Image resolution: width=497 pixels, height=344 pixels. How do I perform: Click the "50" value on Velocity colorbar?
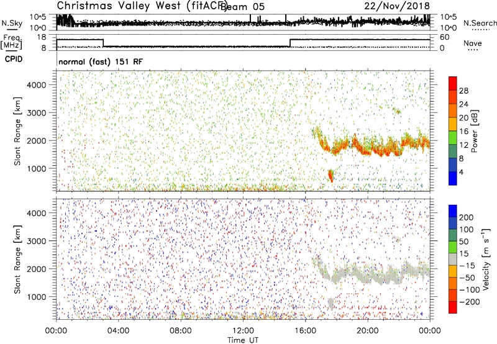point(463,242)
